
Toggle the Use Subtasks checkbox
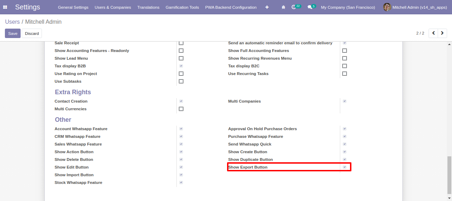click(181, 81)
